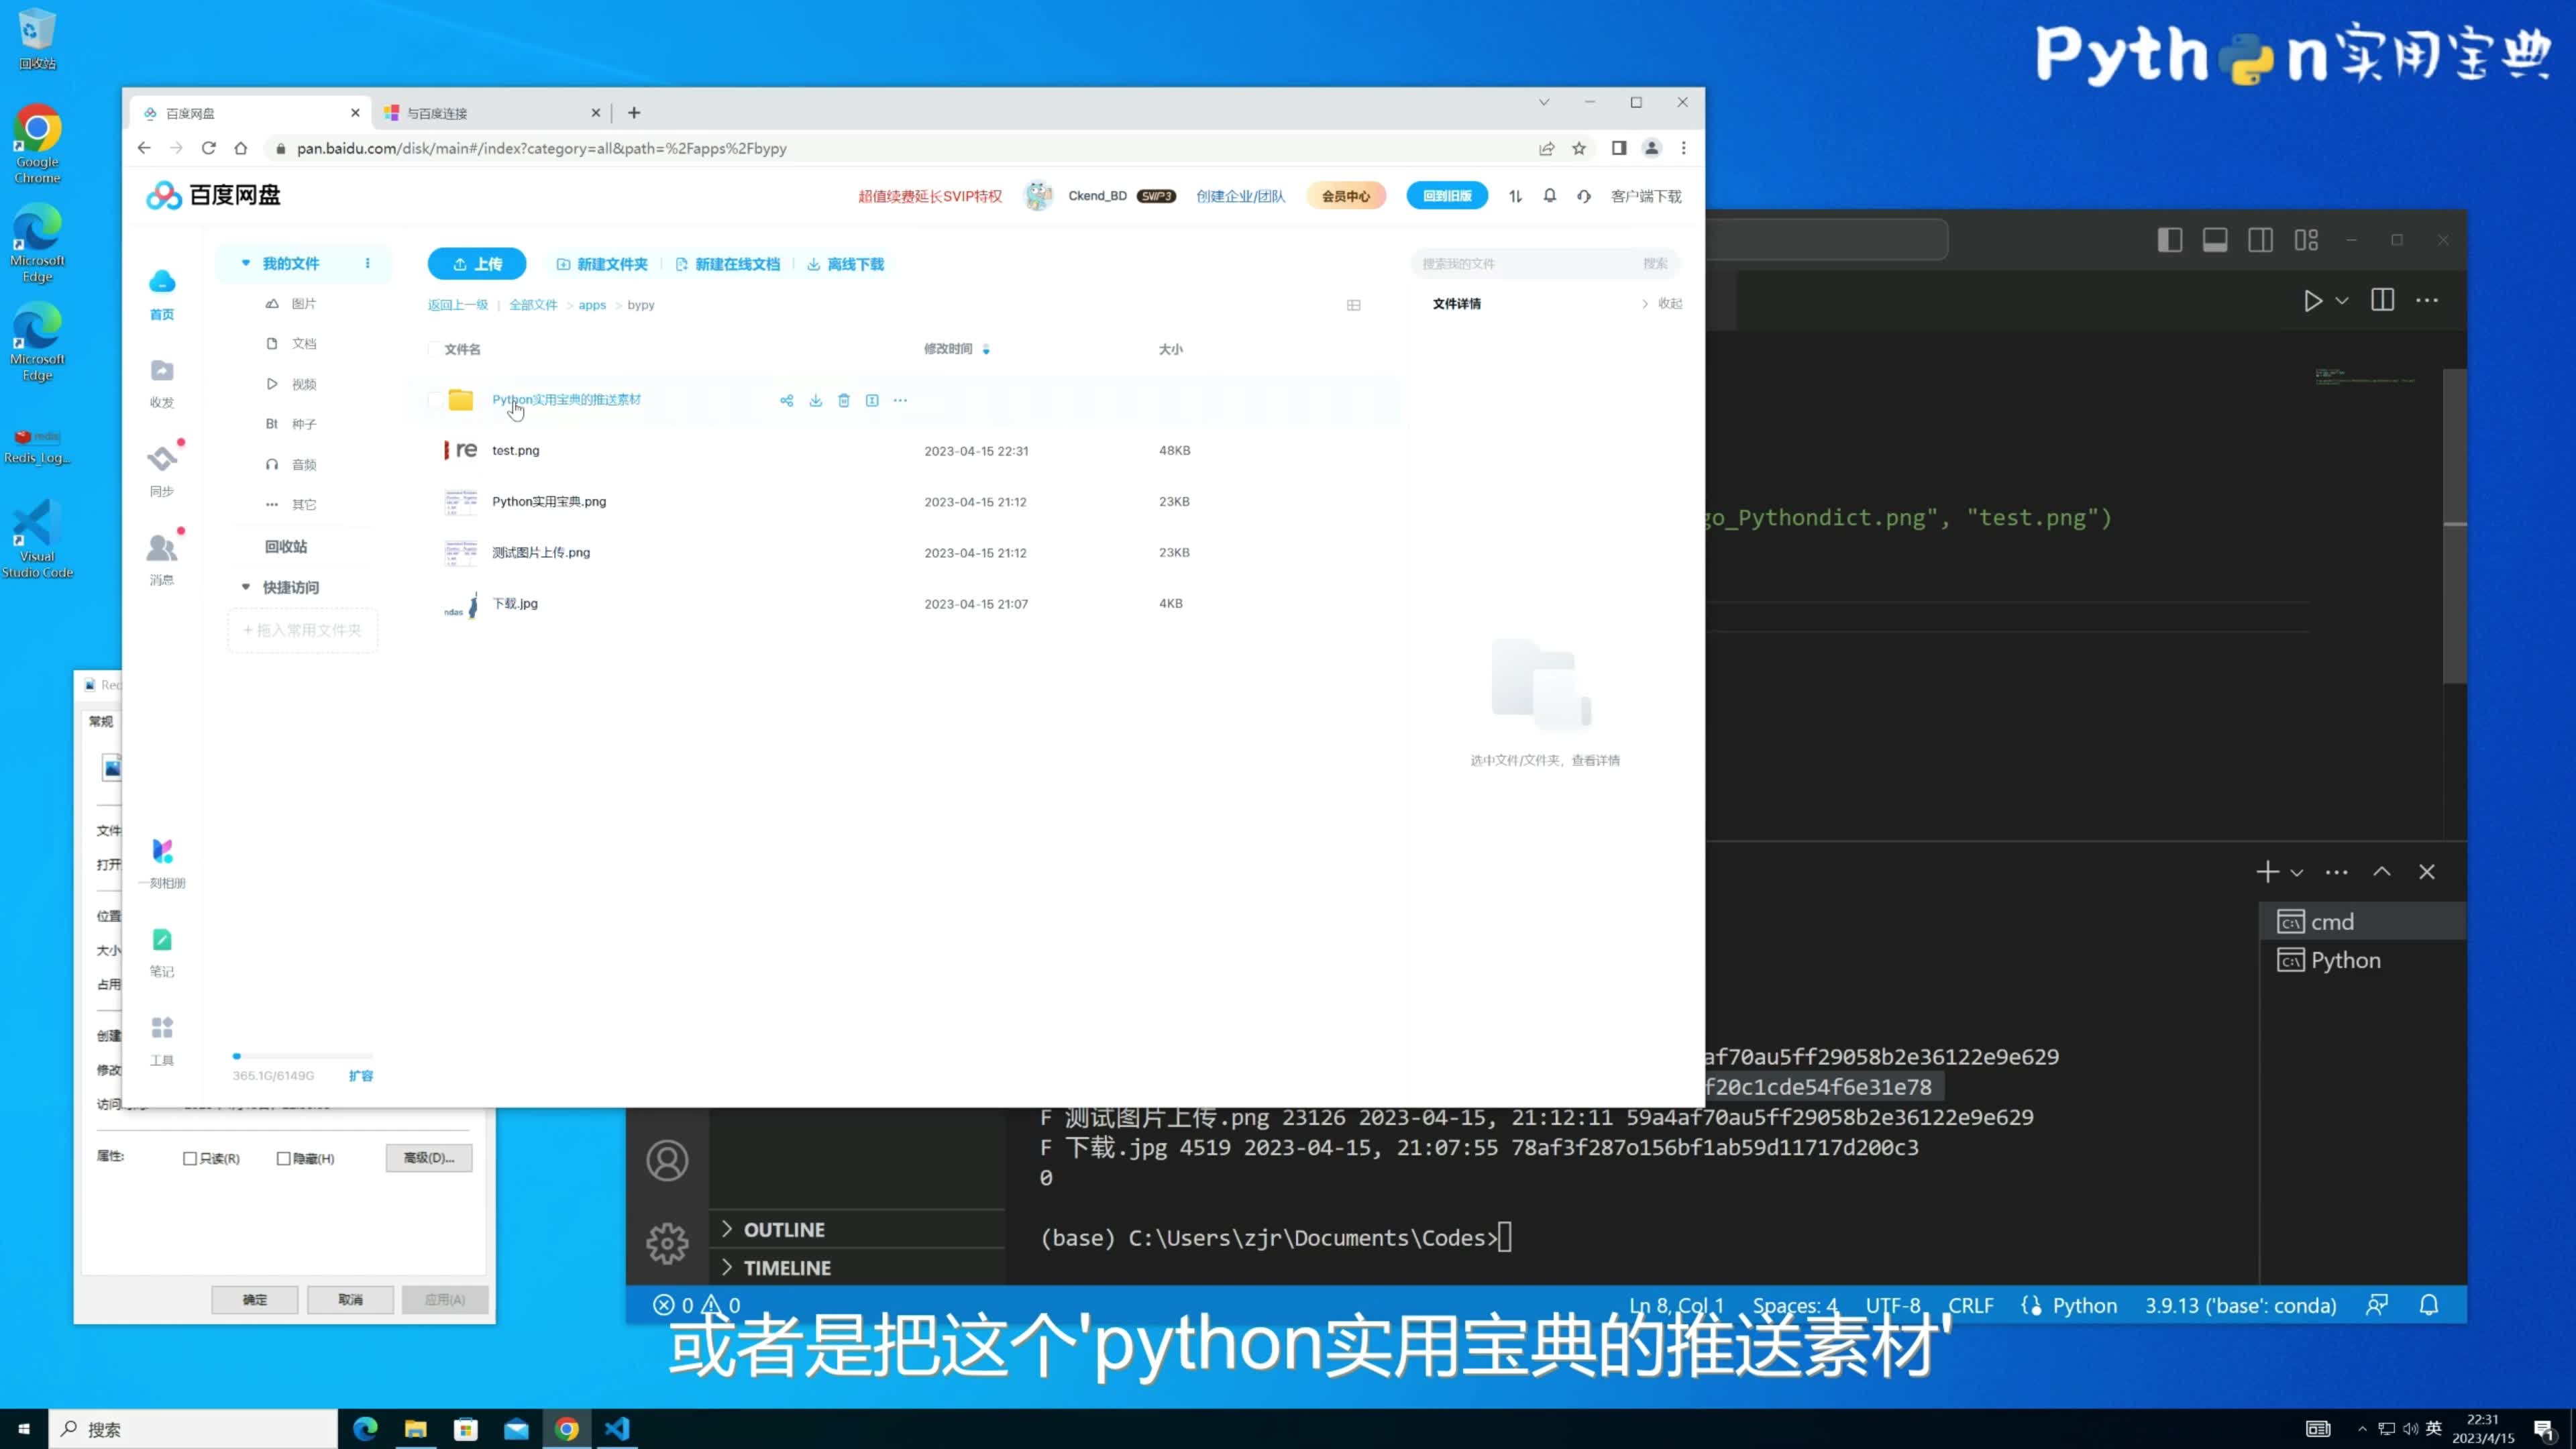Toggle VS Code panel layout icon
Screen dimensions: 2576x1449
point(2215,240)
